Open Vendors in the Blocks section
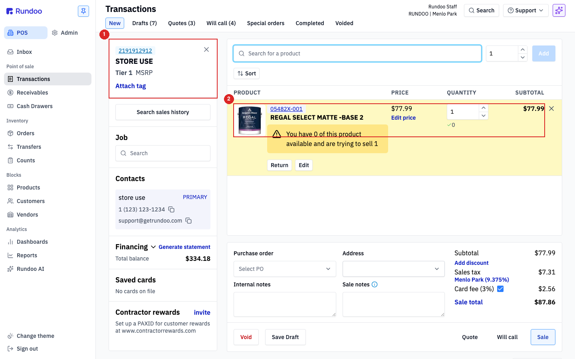Viewport: 575px width, 359px height. click(48, 215)
